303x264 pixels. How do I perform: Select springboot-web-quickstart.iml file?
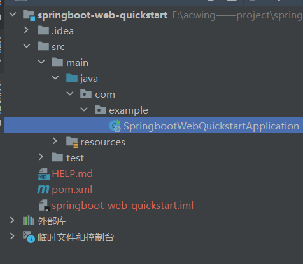point(123,206)
